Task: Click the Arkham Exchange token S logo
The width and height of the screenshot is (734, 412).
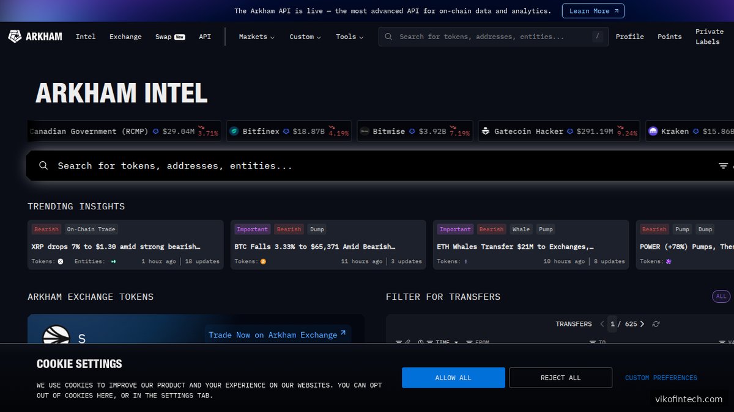Action: (56, 338)
